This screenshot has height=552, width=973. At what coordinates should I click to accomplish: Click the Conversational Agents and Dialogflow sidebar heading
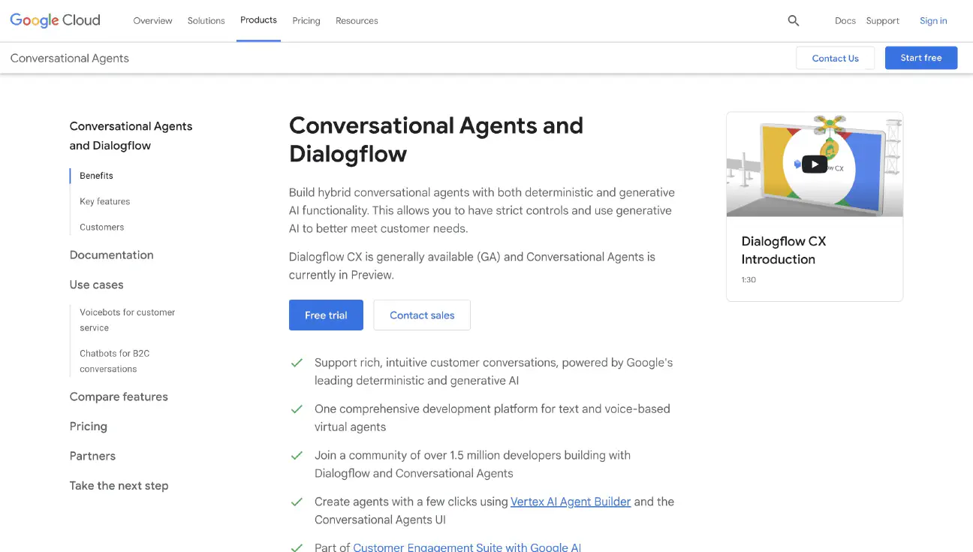(131, 136)
